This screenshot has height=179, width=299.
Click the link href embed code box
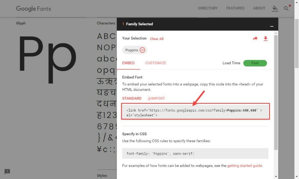point(195,113)
